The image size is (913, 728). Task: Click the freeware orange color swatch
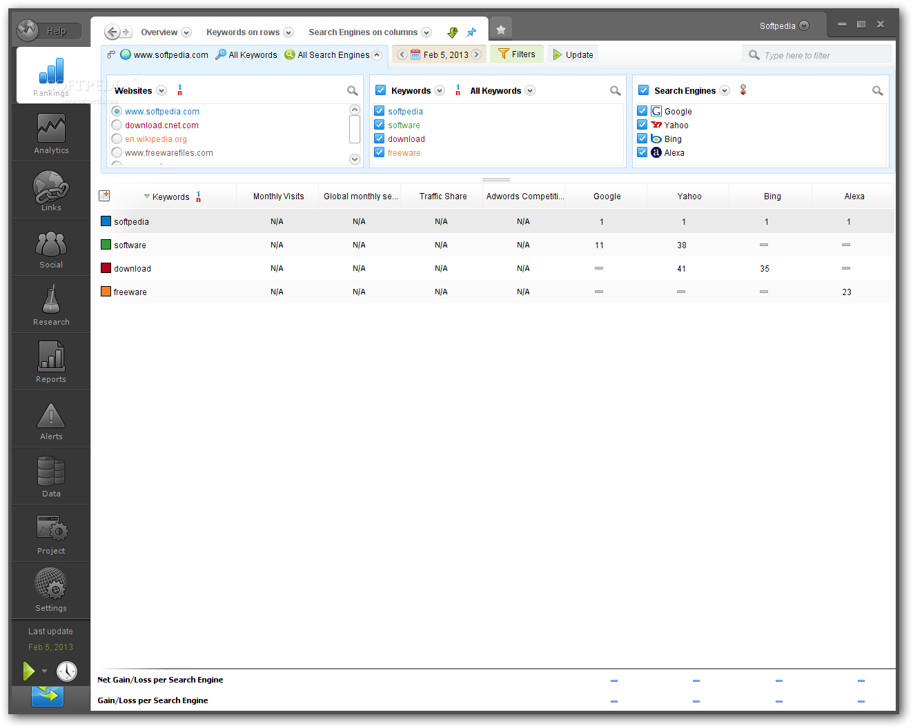(106, 292)
